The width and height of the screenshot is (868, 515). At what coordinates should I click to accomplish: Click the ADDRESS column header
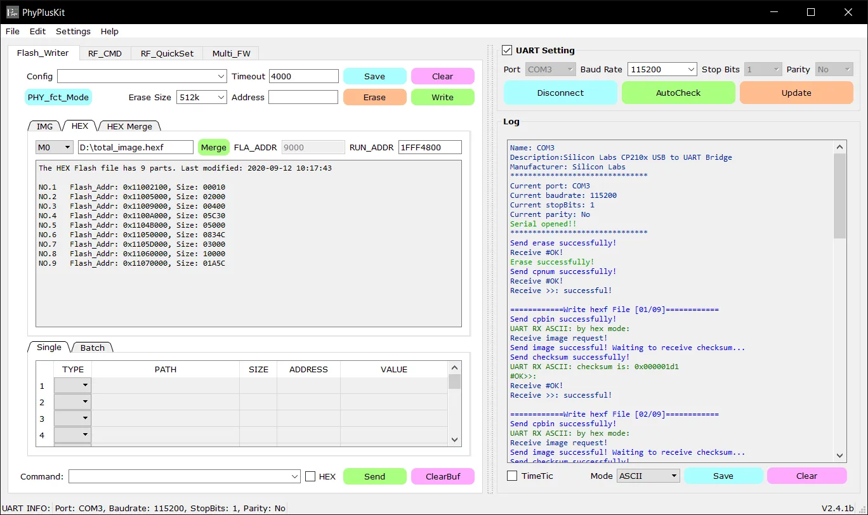pos(308,369)
